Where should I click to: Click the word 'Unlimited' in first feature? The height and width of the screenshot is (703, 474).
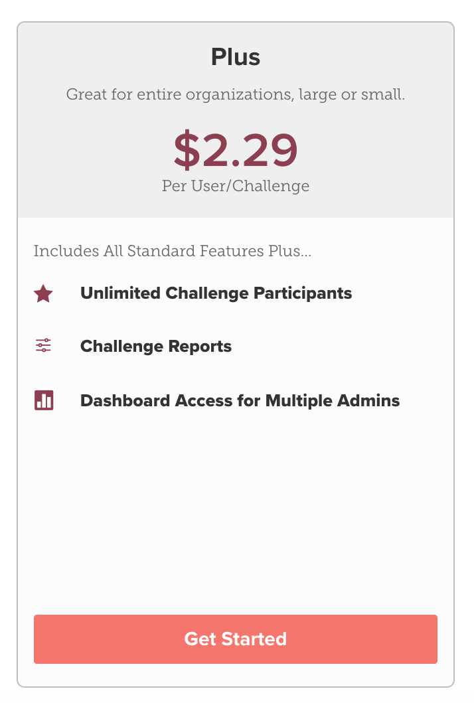[x=121, y=293]
